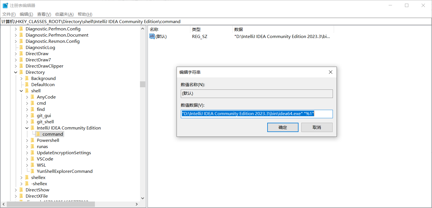Click the tree scrollbar up arrow
432x208 pixels.
pyautogui.click(x=142, y=28)
